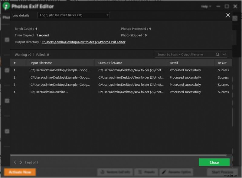Click the Photos Processed : 4 label
This screenshot has height=178, width=242.
[x=136, y=29]
